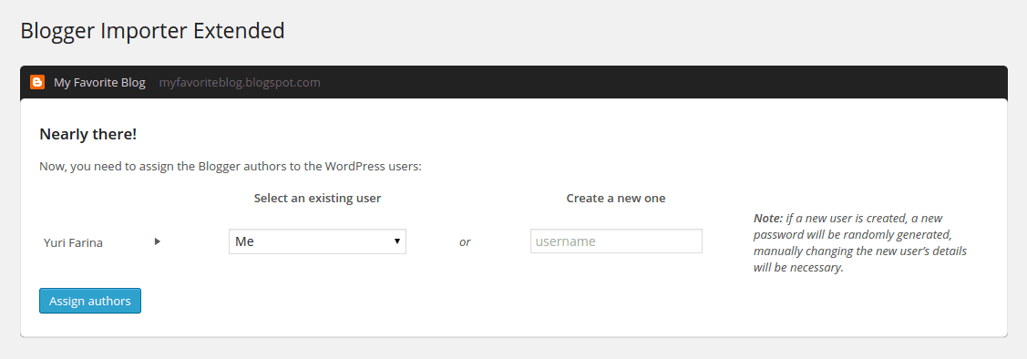Click the Yuri Farina author name

(x=73, y=243)
